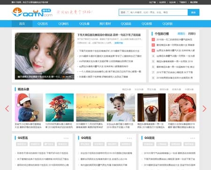Open first article link in QQ网名 list
Screen dimensions: 211x170
coord(106,153)
